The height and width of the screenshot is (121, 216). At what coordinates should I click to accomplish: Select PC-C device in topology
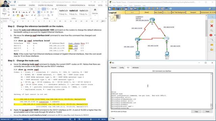point(167,54)
